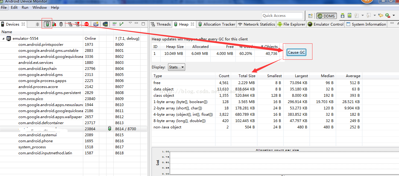Viewport: 399px width, 176px height.
Task: Click the Systrace capture icon
Action: coord(114,24)
